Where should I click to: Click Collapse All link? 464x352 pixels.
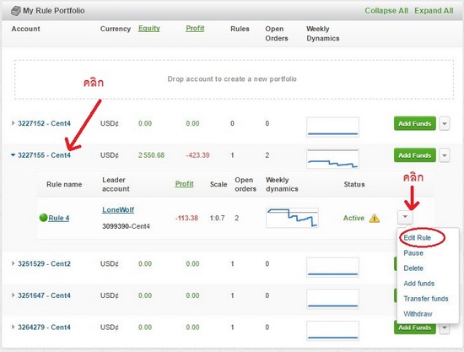386,11
